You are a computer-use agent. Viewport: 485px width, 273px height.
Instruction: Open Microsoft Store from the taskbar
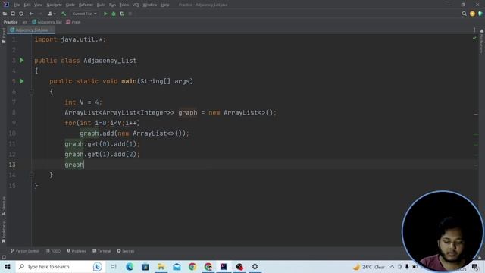pos(145,266)
